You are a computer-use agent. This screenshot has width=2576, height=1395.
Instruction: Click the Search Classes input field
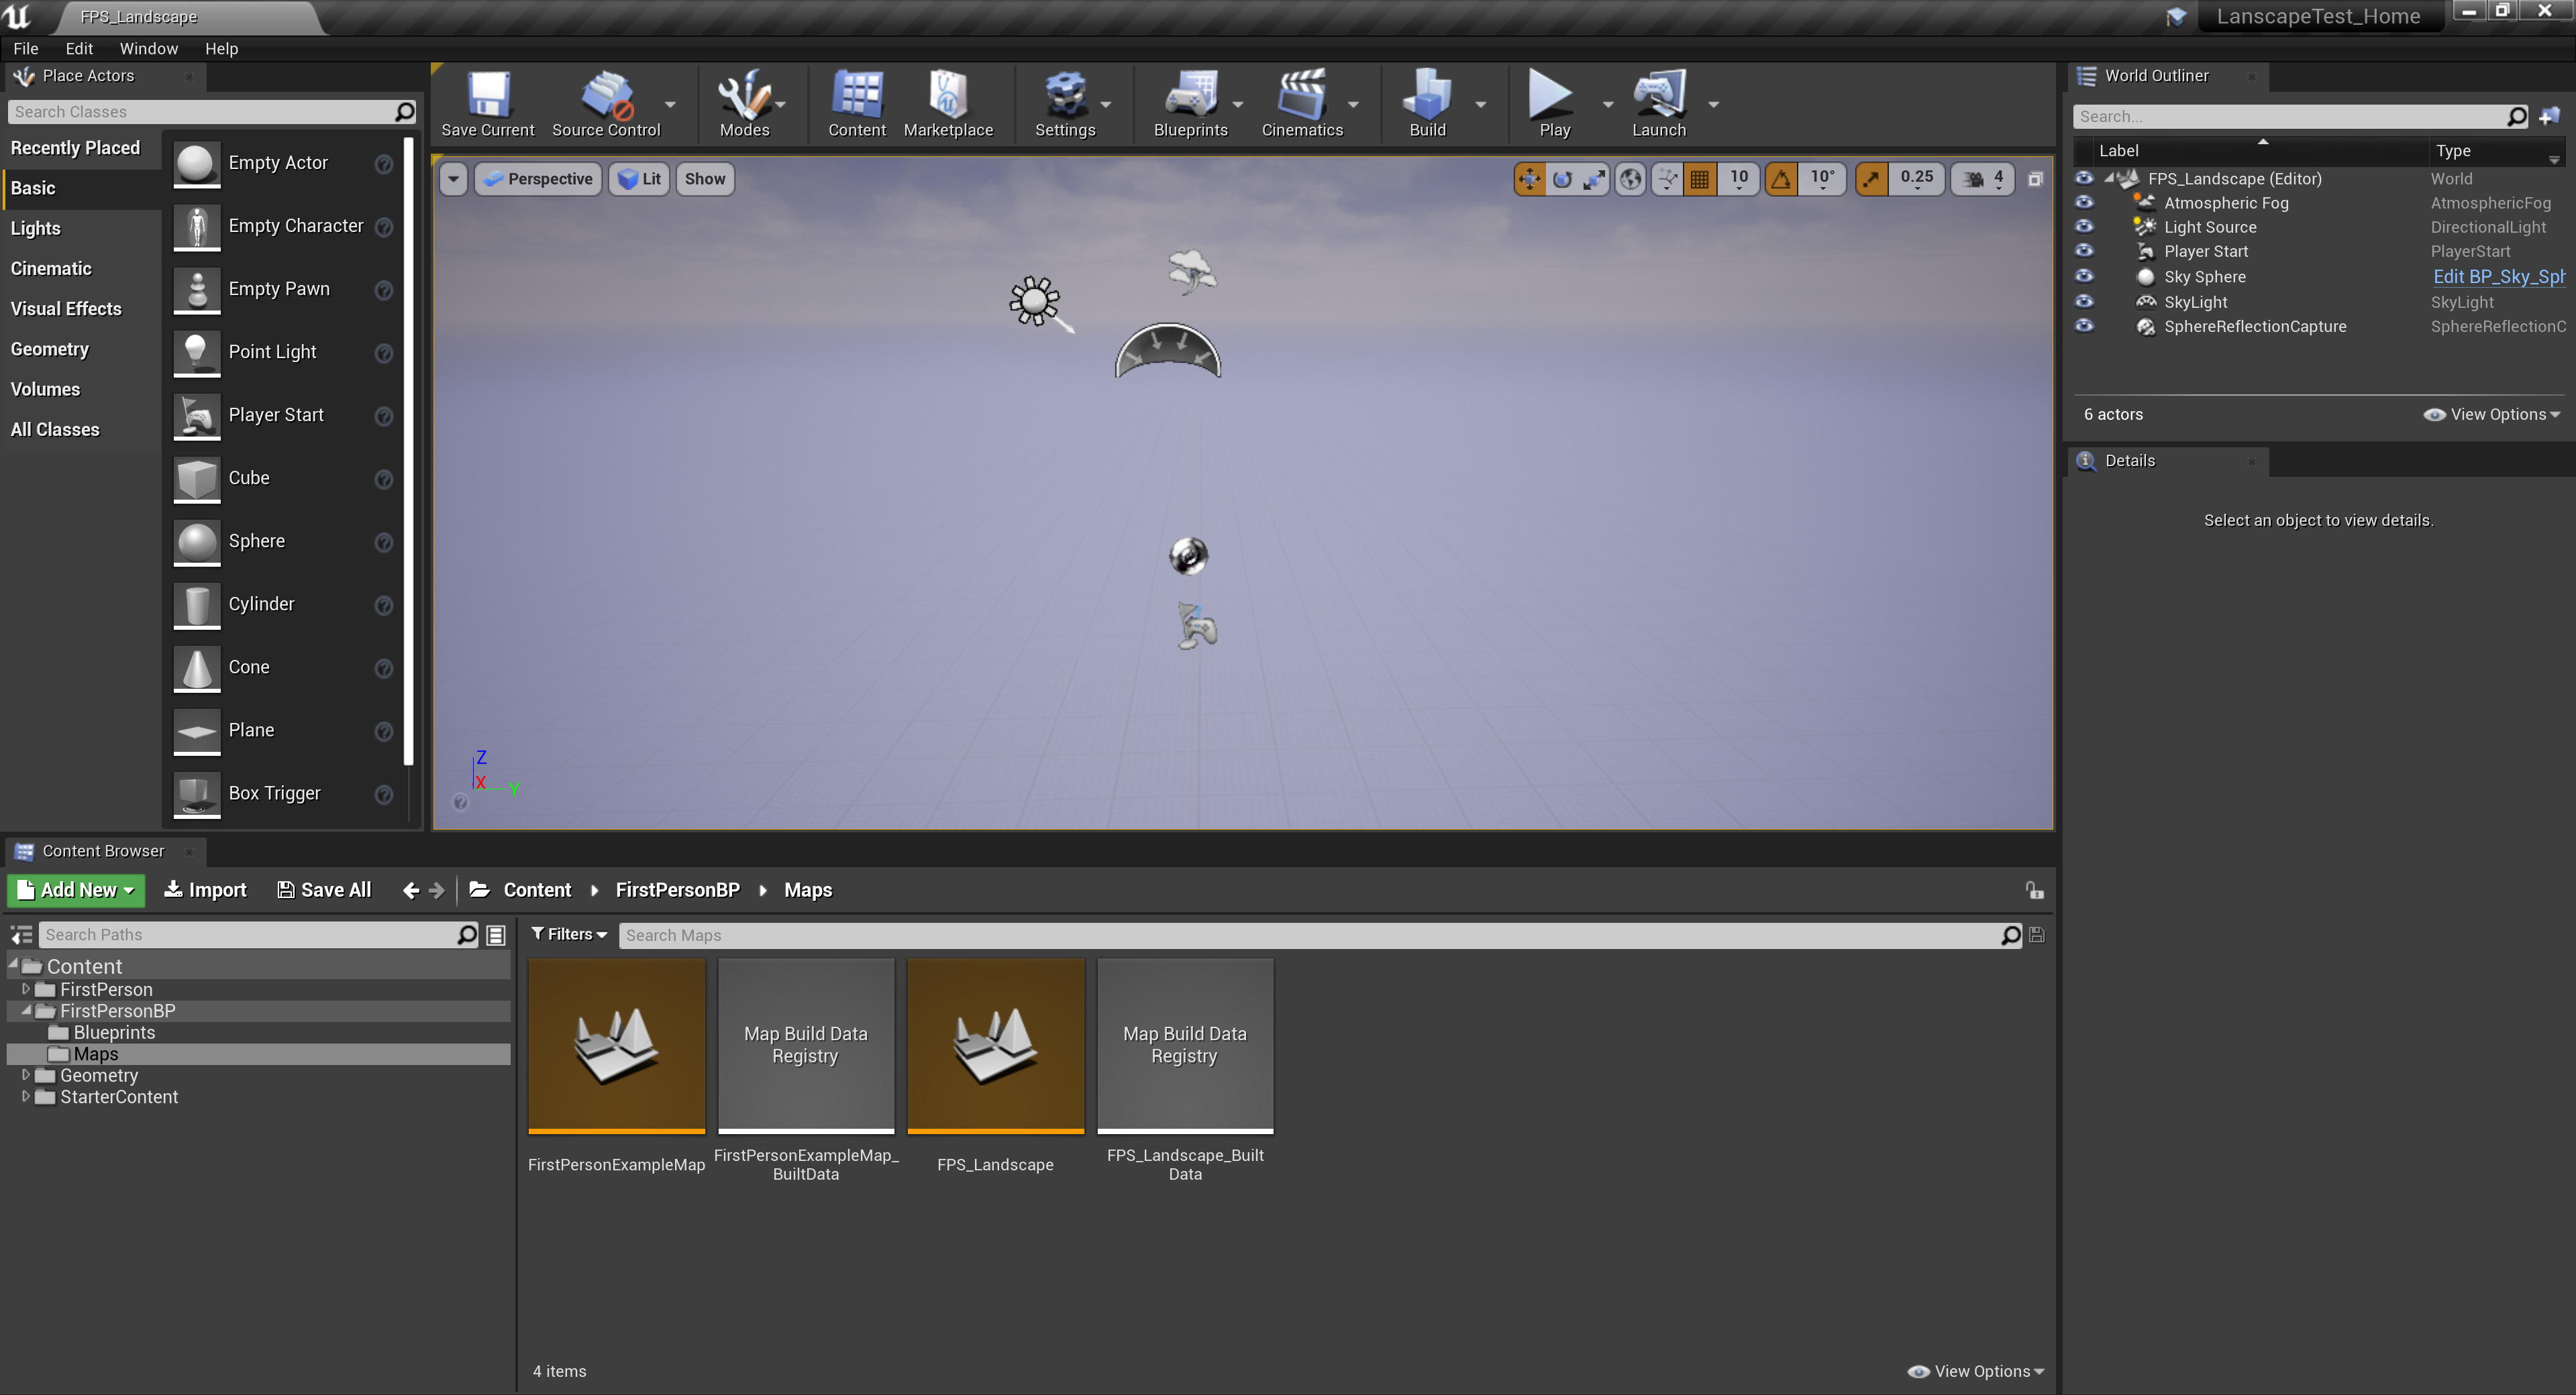coord(200,112)
